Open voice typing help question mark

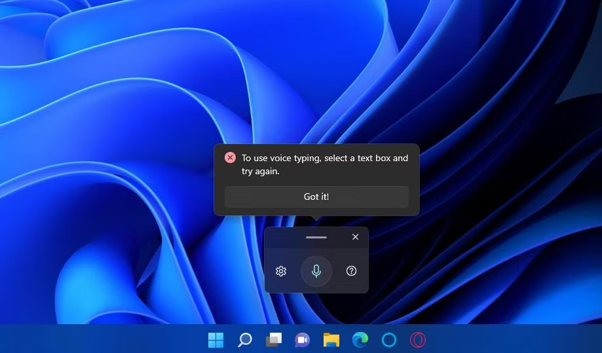[351, 271]
